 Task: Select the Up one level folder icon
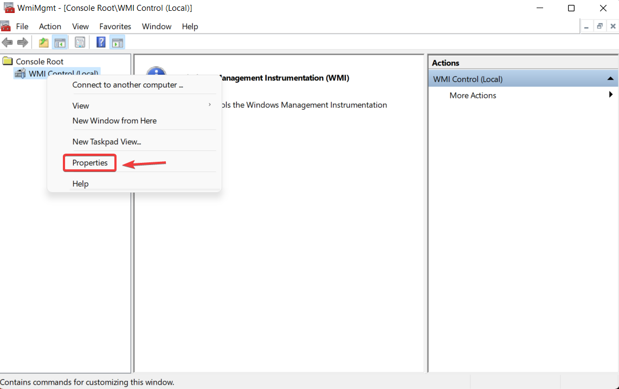(x=43, y=42)
